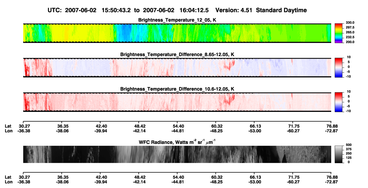Click the UTC time range title at the top
This screenshot has height=188, width=368.
[x=177, y=10]
